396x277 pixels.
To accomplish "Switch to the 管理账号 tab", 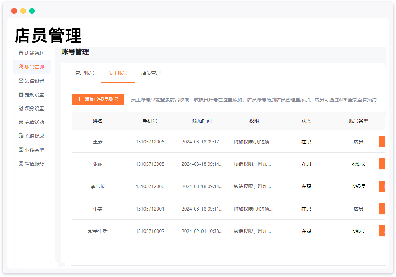I will point(85,73).
